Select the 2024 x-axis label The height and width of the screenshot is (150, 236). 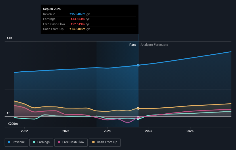pos(107,131)
